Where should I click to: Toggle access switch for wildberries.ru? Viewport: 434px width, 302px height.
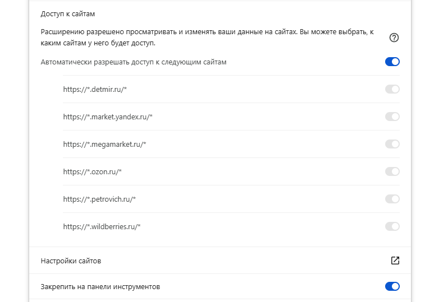(x=392, y=226)
